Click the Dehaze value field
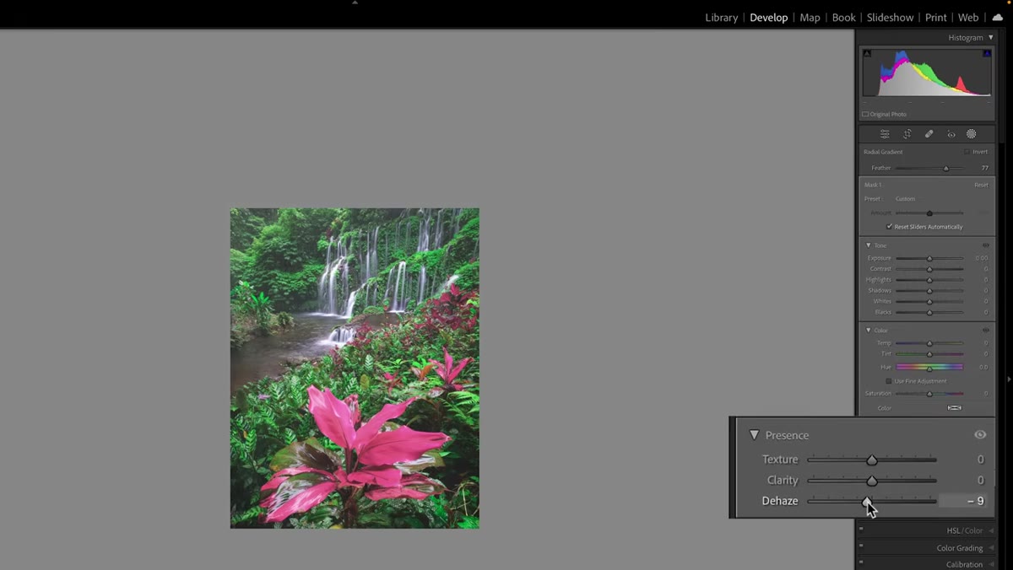Screen dimensions: 1013x570 pyautogui.click(x=964, y=501)
